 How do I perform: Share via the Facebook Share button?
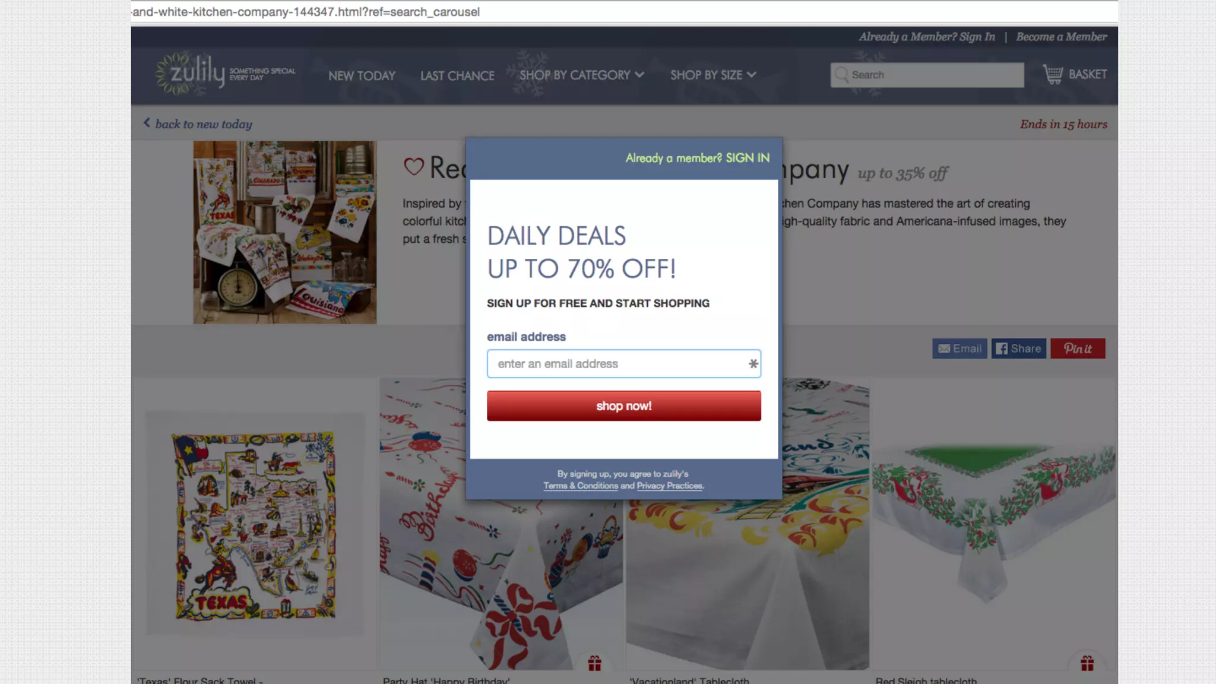(x=1018, y=349)
